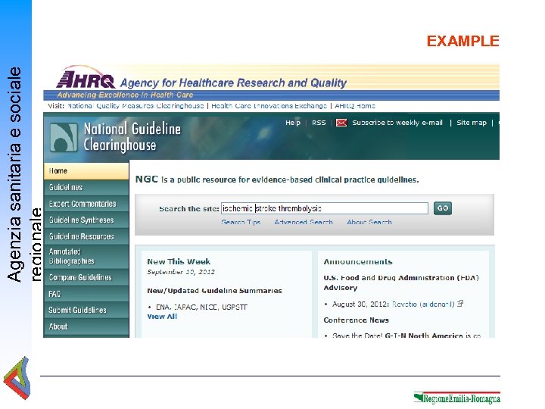Click the New This Week heading

click(x=179, y=261)
